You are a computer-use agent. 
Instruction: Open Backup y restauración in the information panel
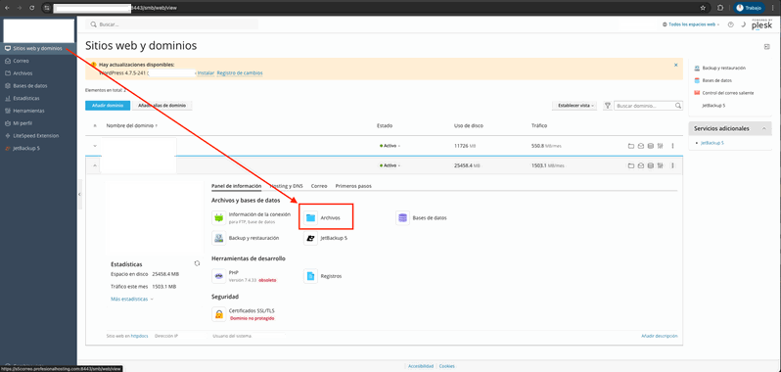point(246,238)
